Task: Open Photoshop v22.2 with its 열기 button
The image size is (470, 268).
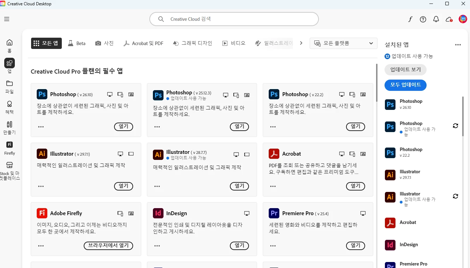Action: pos(356,126)
